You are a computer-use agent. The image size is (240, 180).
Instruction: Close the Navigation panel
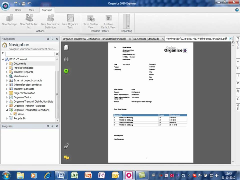coord(57,39)
